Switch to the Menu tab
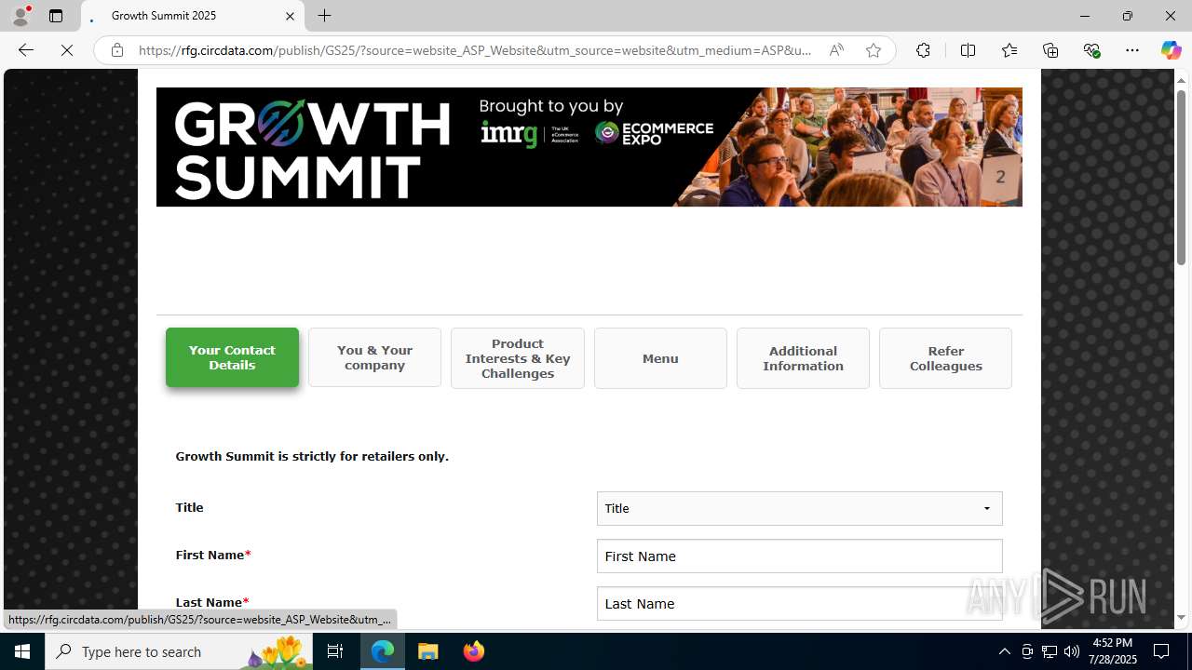 click(x=660, y=358)
